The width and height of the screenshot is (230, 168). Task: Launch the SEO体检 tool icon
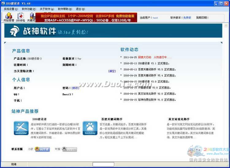coord(20,17)
